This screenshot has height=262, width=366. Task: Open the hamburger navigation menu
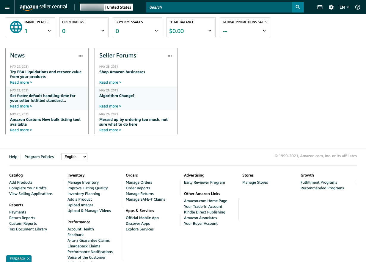point(7,7)
